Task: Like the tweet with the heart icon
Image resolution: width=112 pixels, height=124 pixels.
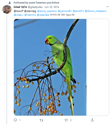Action: click(x=66, y=120)
